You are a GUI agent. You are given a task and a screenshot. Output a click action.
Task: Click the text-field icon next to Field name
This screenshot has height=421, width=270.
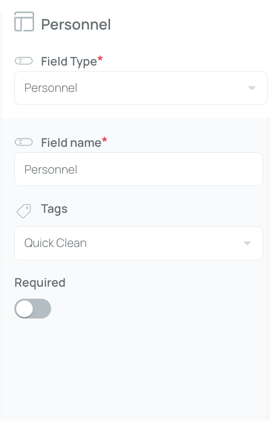pos(23,142)
